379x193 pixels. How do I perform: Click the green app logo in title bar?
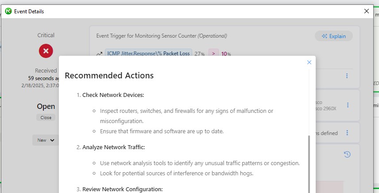[x=8, y=11]
